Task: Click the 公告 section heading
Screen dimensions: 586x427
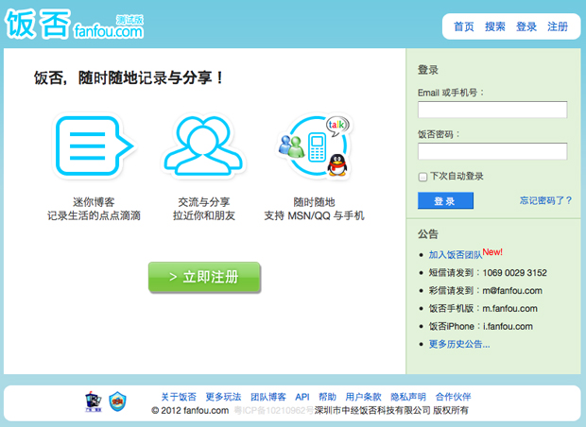Action: [428, 234]
